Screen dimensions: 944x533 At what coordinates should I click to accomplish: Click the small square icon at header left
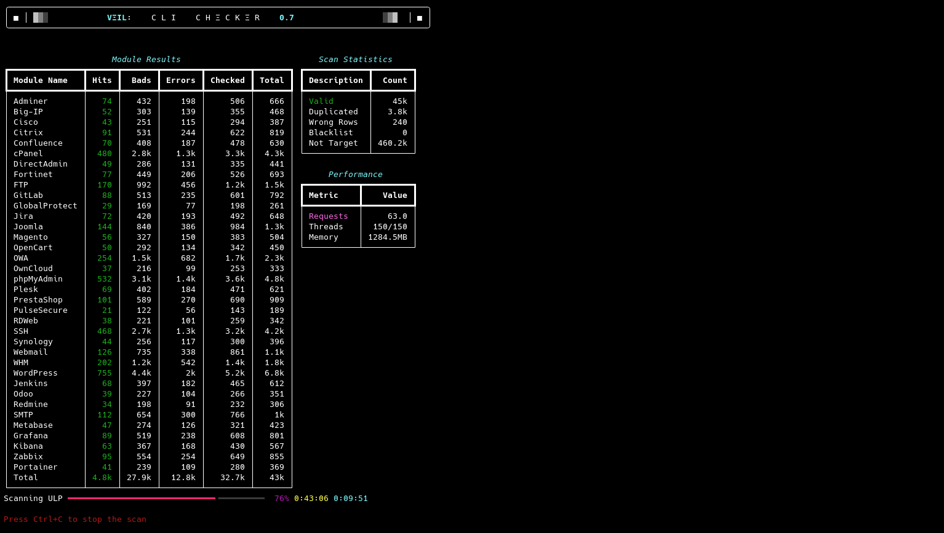16,18
